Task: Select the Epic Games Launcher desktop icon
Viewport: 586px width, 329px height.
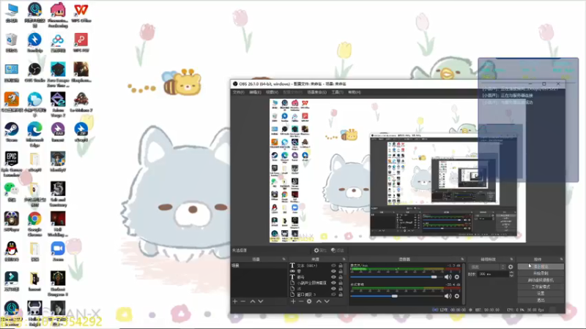Action: pos(12,164)
